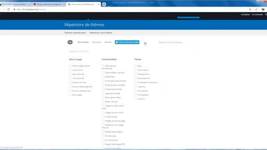Click the theme count badge 15
267x150 pixels.
click(x=70, y=42)
